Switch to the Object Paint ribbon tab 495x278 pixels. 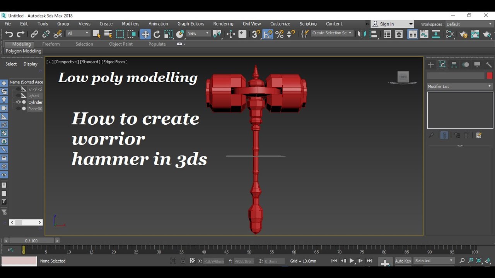121,44
